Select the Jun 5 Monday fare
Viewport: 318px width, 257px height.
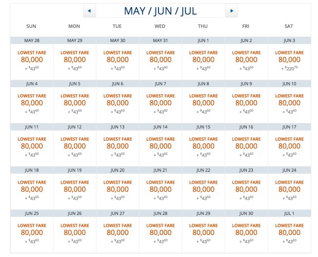coord(74,103)
